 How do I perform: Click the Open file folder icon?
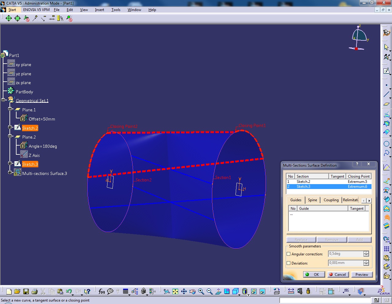coord(17,291)
